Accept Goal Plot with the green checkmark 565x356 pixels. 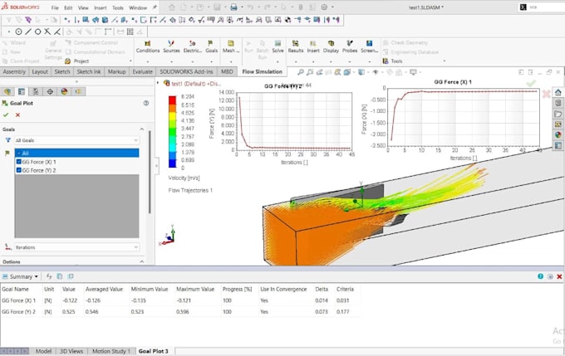point(6,115)
